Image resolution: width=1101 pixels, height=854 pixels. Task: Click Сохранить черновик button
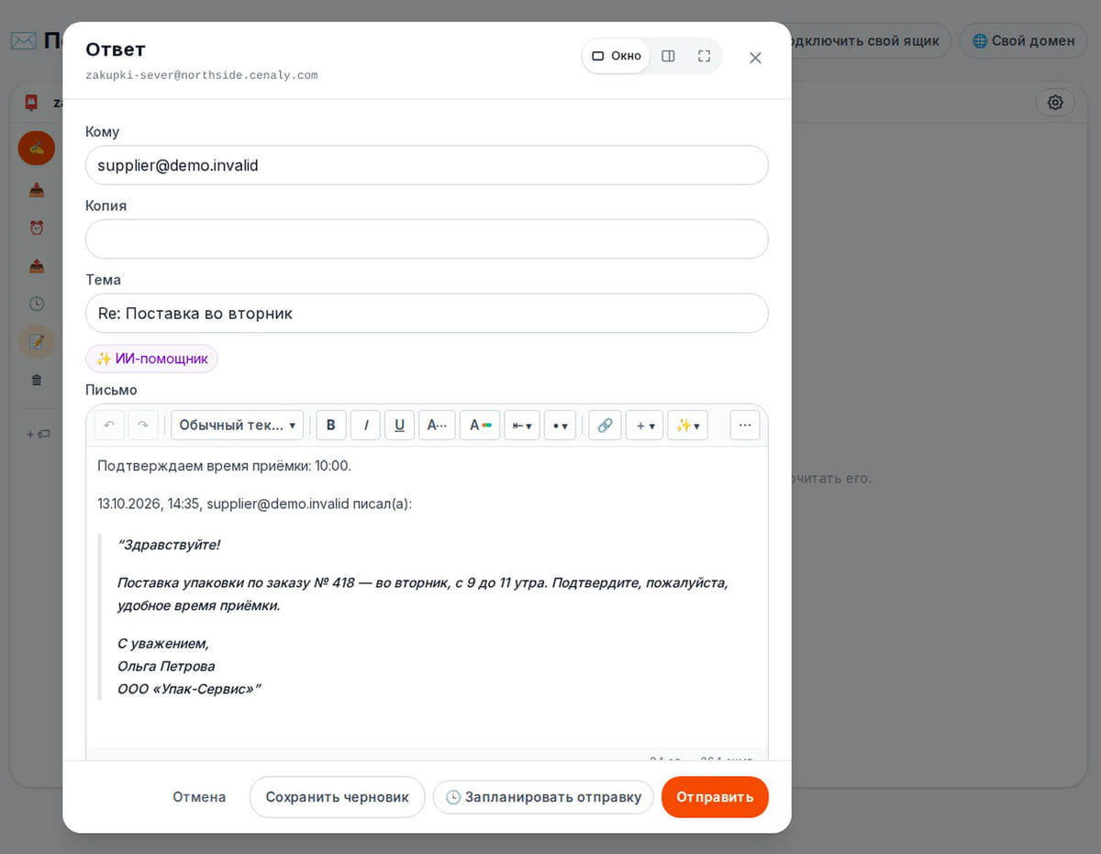pyautogui.click(x=337, y=797)
